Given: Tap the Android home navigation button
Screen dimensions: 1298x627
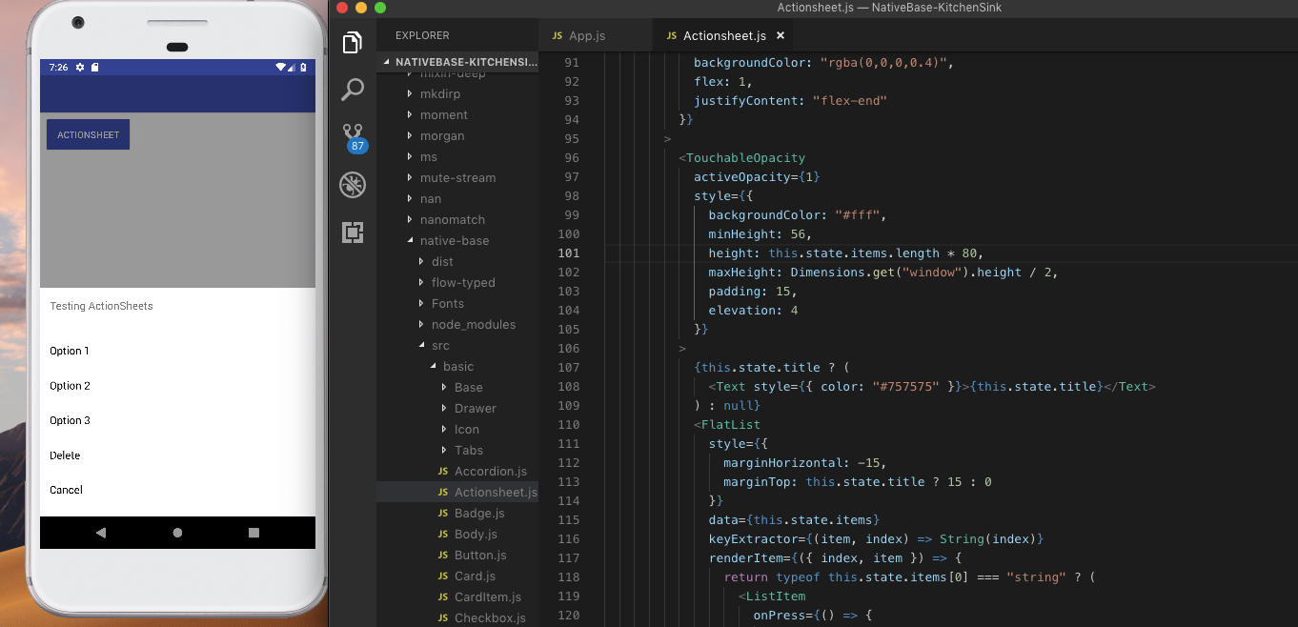Looking at the screenshot, I should [177, 533].
